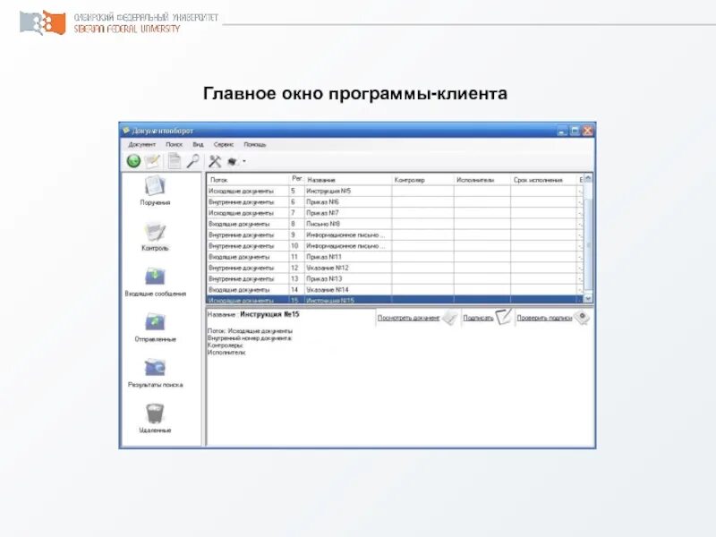This screenshot has height=537, width=716.
Task: Open the Документ menu
Action: (x=142, y=144)
